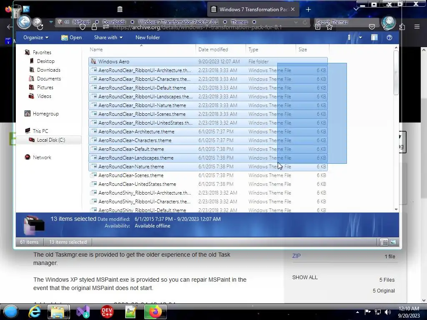Expand the view options dropdown arrow
Screen dimensions: 427x320
pyautogui.click(x=360, y=37)
